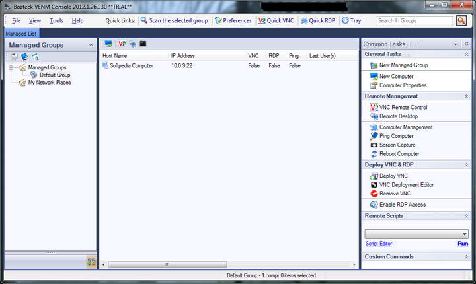
Task: Launch Quick VNC from Quick Links
Action: 276,20
